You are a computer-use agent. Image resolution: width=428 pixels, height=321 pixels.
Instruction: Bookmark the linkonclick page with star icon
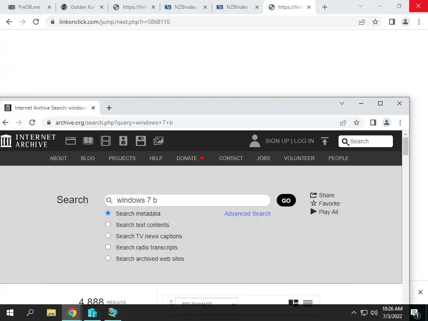[375, 22]
